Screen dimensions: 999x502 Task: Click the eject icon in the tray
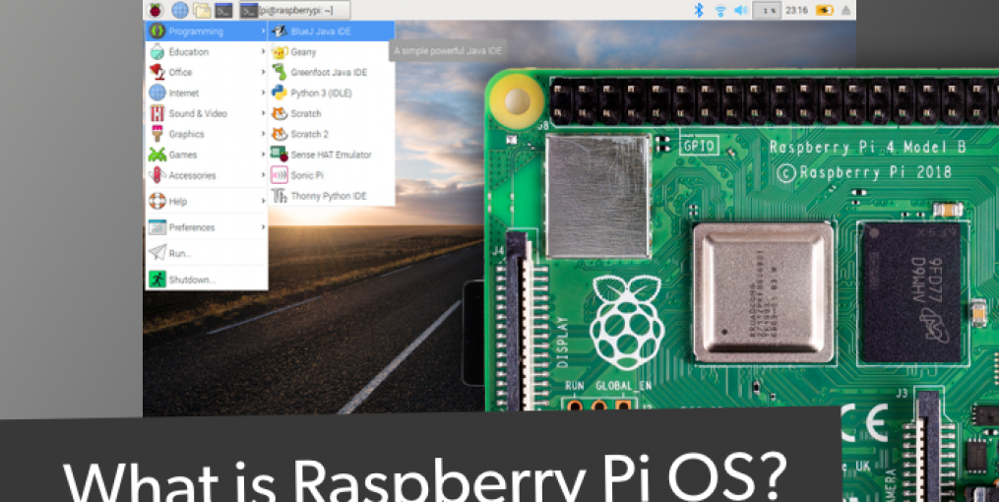tap(846, 10)
